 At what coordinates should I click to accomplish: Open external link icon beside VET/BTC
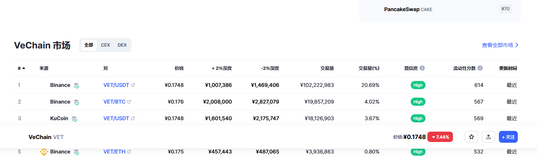tap(129, 102)
